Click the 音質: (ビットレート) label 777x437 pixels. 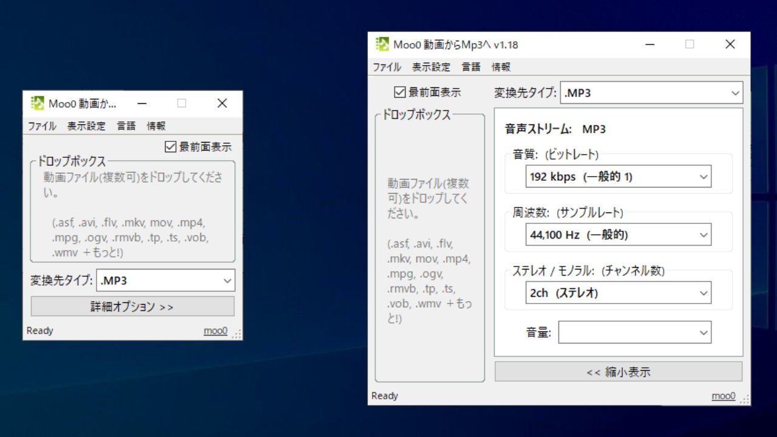click(555, 154)
